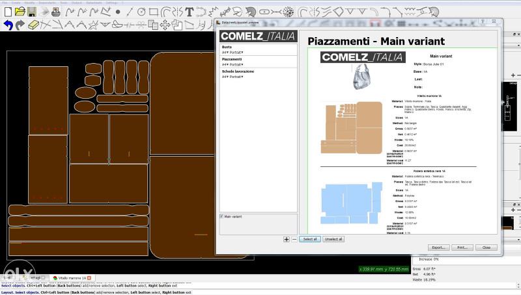Viewport: 521px width, 295px height.
Task: Click the brown nesting thumbnail in preview
Action: tap(352, 127)
